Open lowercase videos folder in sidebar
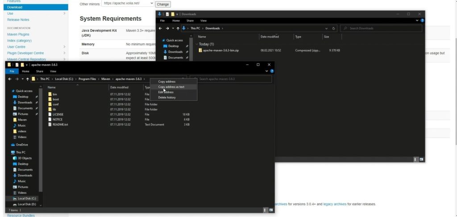This screenshot has width=457, height=217. (x=20, y=131)
